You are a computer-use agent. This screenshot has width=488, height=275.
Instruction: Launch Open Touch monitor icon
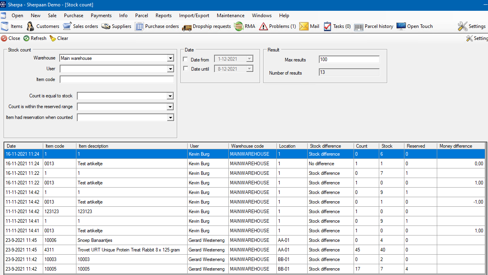[401, 26]
